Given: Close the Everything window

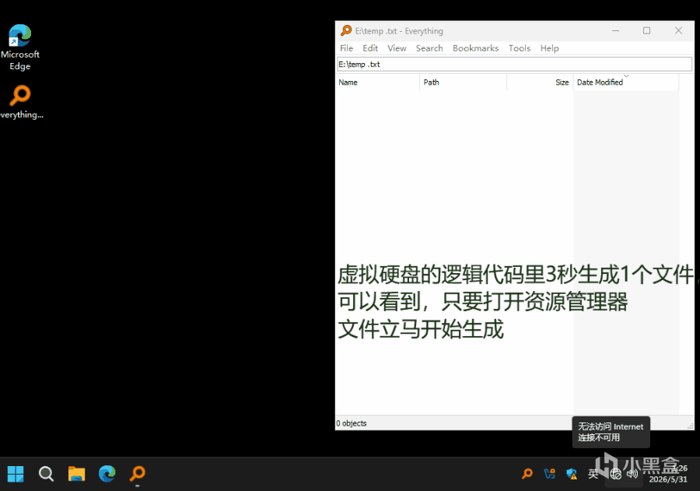Looking at the screenshot, I should click(678, 30).
